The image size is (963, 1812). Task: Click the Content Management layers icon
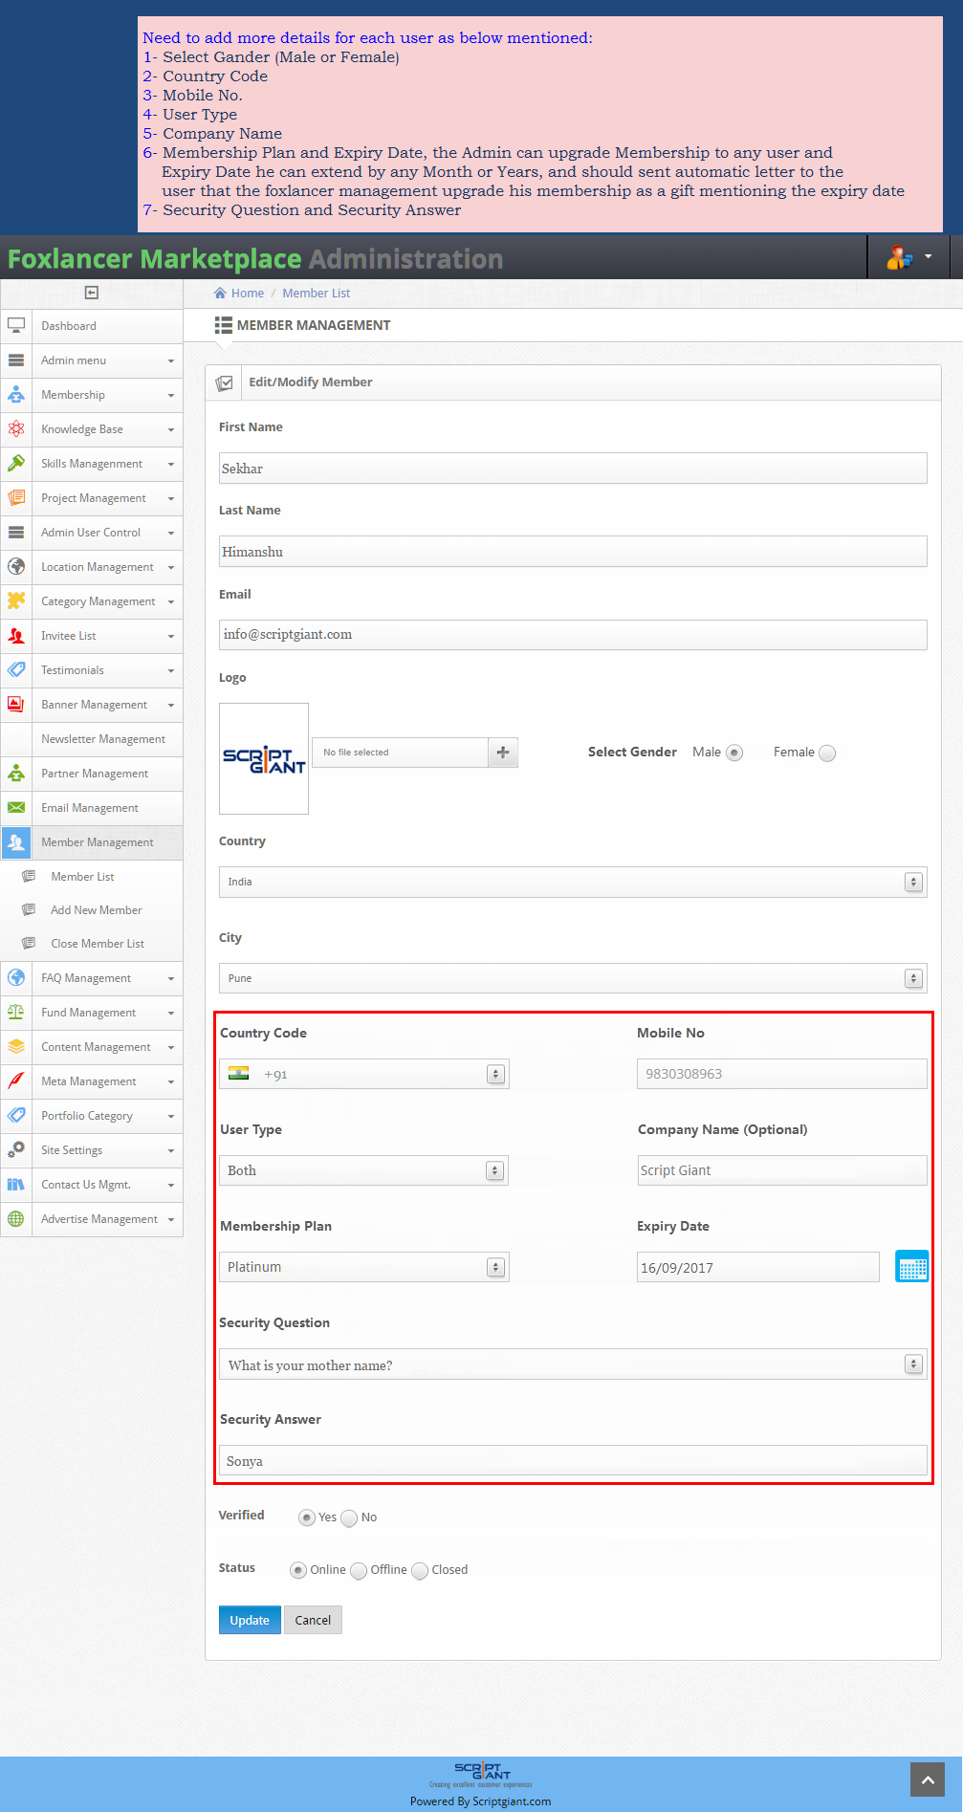point(16,1047)
